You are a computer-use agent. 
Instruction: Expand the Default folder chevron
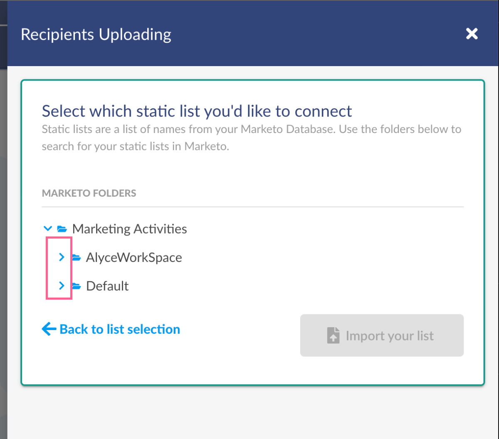click(x=62, y=286)
